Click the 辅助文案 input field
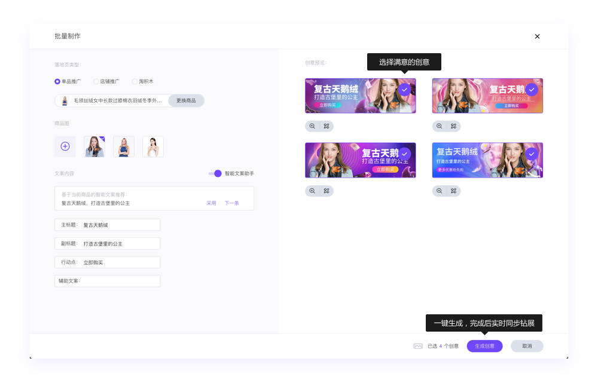This screenshot has width=598, height=386. [x=108, y=281]
